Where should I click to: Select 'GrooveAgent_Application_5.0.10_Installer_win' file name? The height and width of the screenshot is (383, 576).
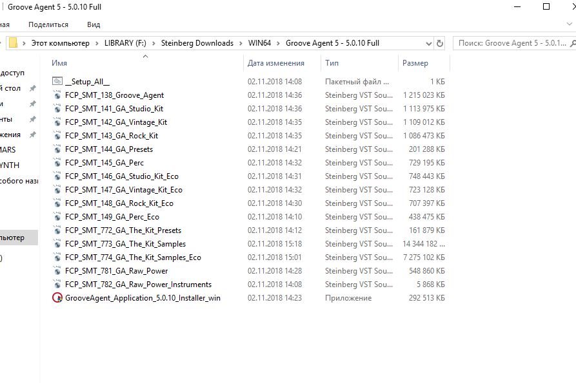pyautogui.click(x=143, y=298)
